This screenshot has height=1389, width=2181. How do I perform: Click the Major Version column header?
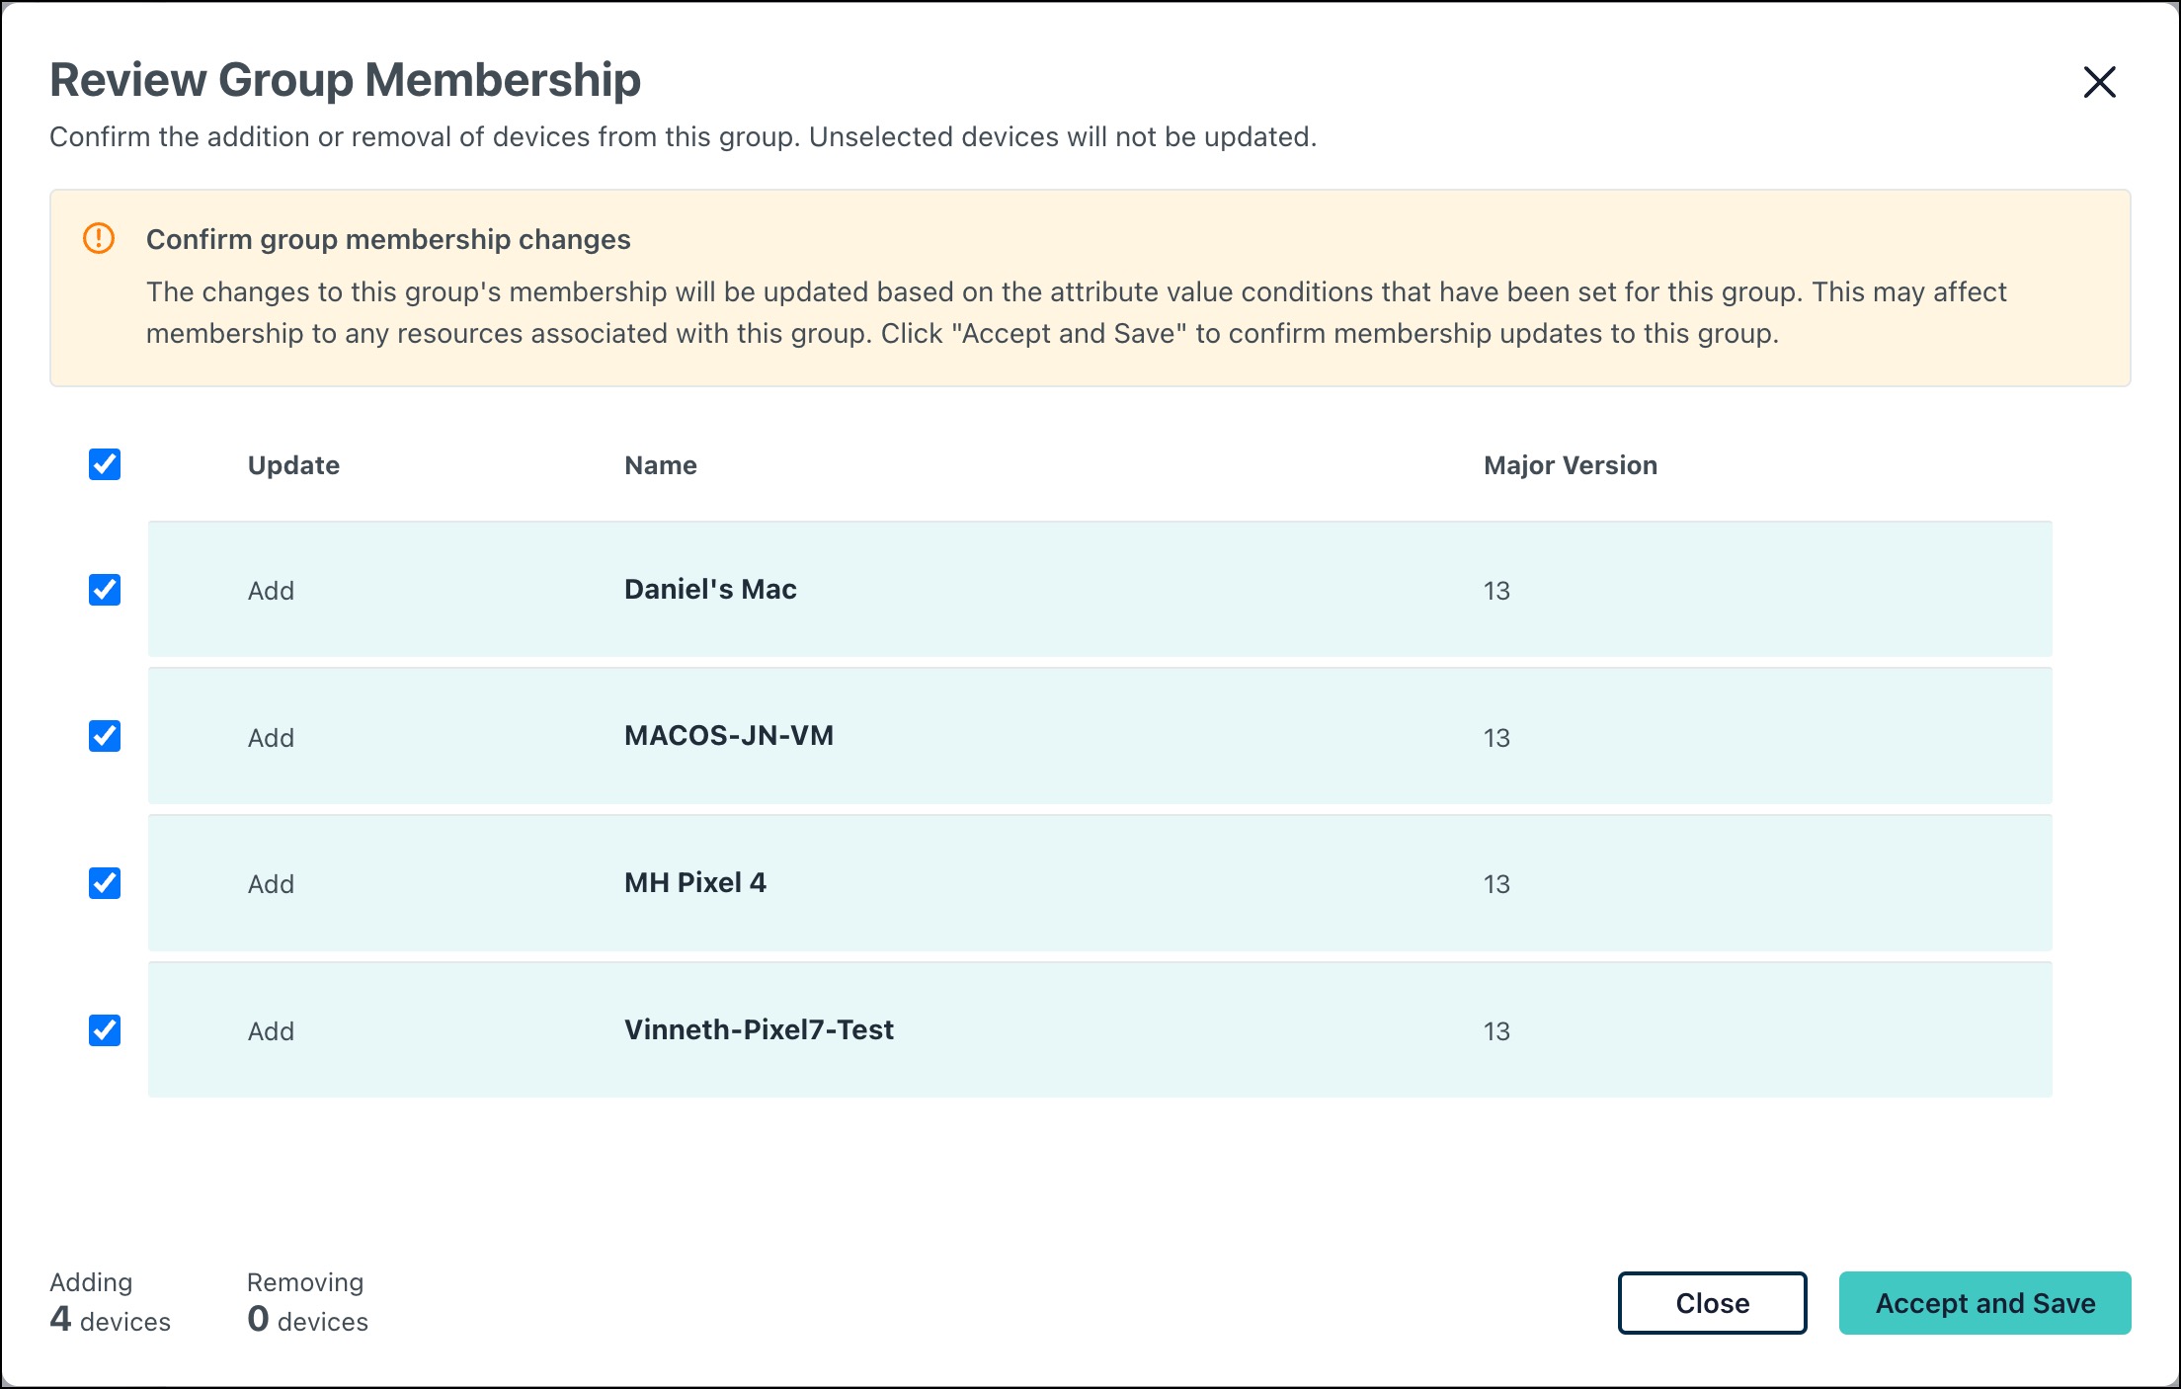(1570, 465)
